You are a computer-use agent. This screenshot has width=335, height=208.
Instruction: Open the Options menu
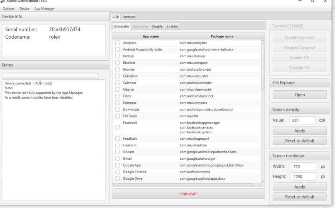click(x=8, y=9)
